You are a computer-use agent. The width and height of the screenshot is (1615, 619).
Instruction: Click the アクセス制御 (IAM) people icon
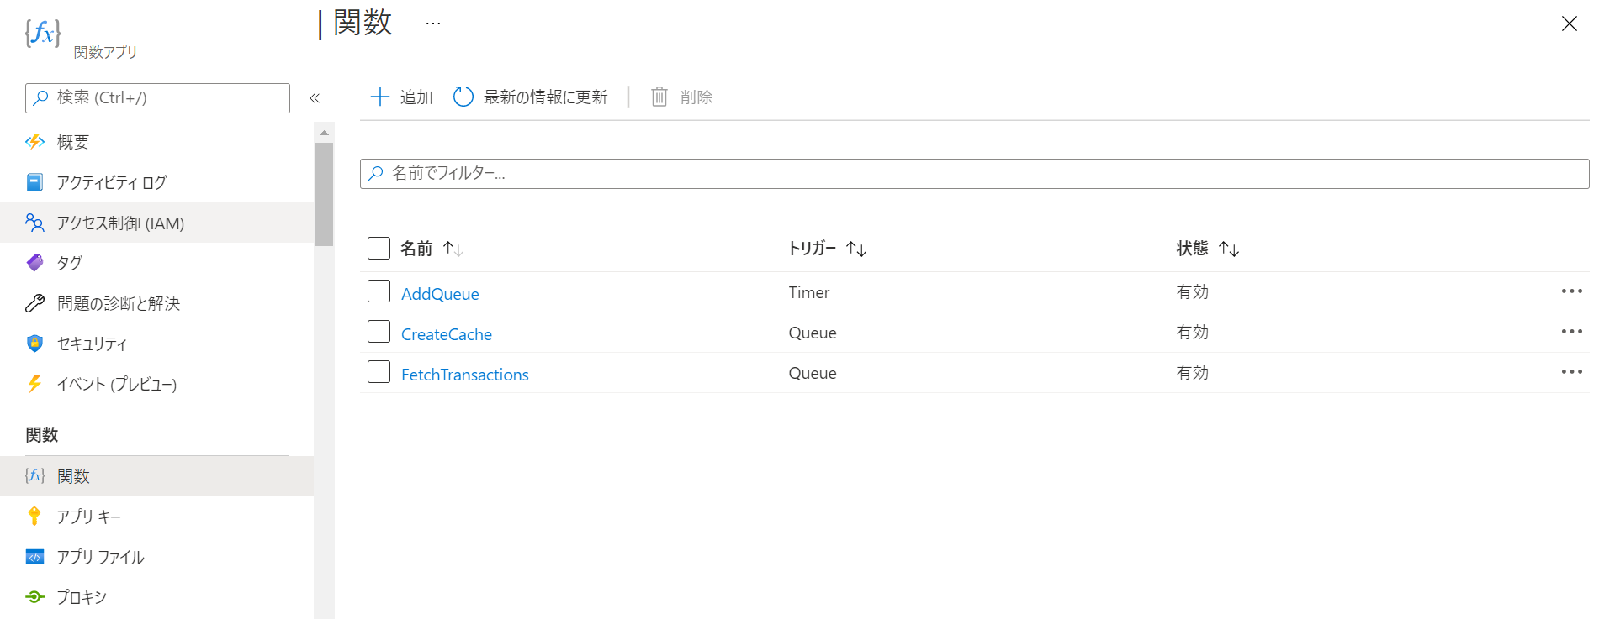click(34, 223)
